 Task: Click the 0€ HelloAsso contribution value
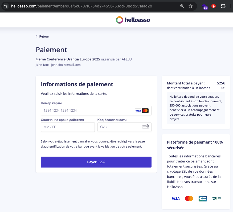point(223,88)
